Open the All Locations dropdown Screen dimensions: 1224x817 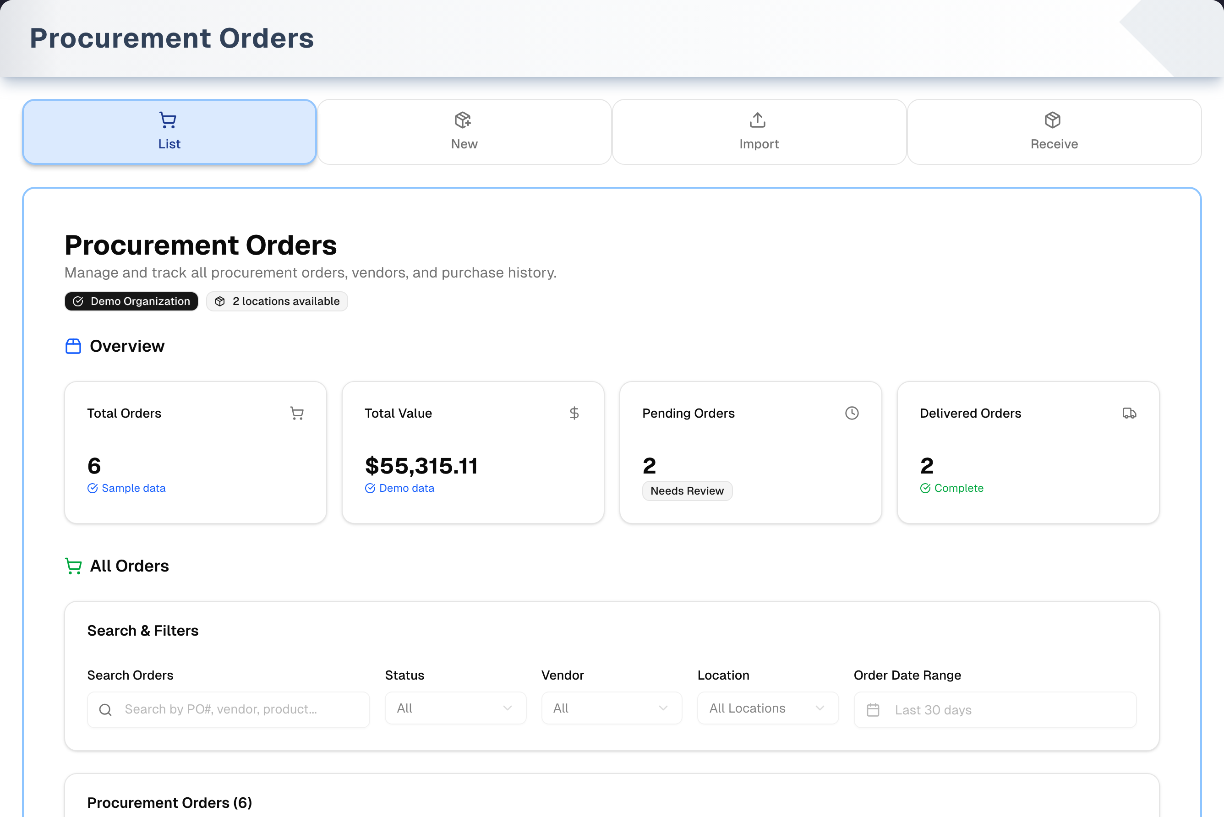point(768,708)
